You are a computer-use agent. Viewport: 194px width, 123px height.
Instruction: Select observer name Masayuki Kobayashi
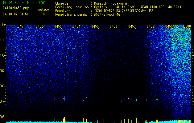coord(111,3)
